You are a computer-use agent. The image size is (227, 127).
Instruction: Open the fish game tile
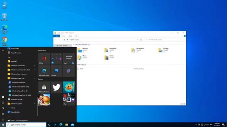point(69,87)
